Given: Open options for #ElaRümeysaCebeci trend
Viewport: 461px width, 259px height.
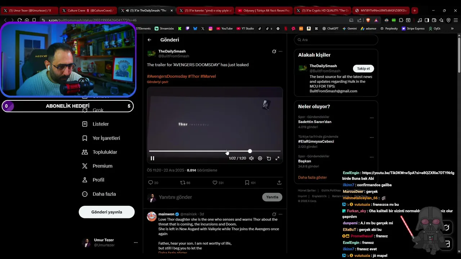Looking at the screenshot, I should click(372, 137).
